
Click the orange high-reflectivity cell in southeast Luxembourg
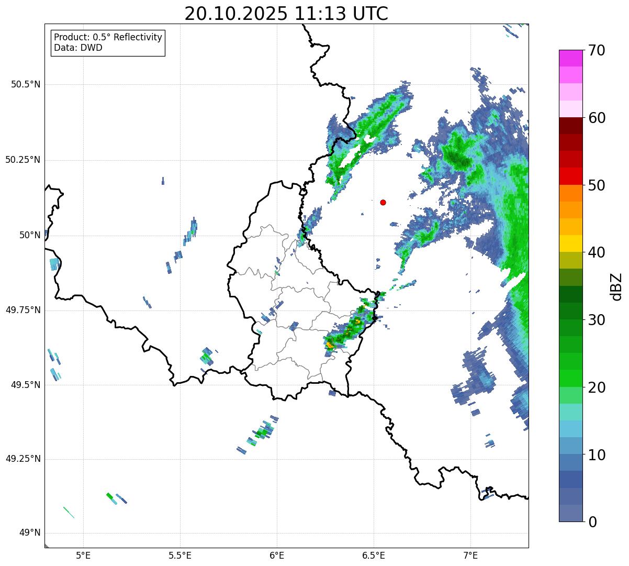coord(330,345)
